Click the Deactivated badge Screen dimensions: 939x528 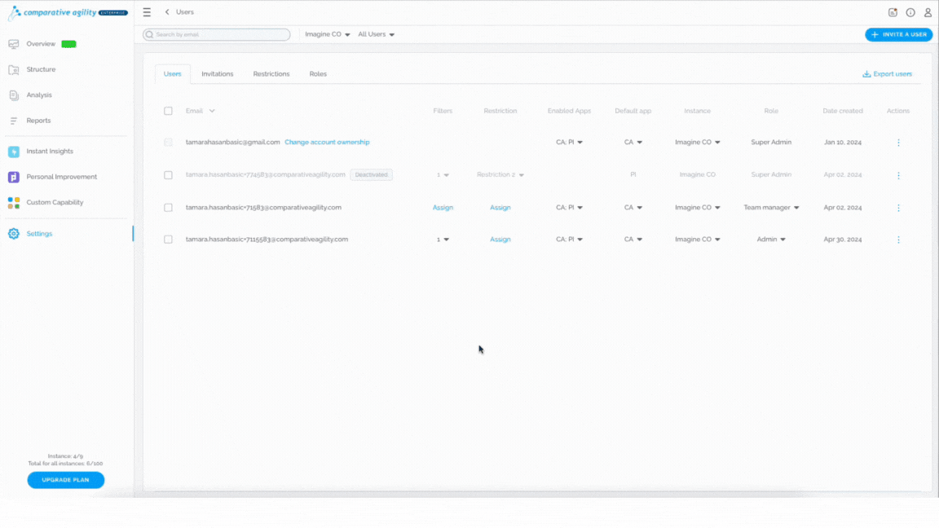(x=372, y=175)
